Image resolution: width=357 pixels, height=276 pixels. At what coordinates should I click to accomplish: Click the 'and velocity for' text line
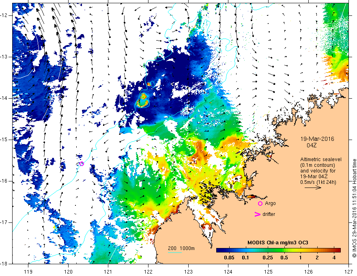tap(318, 170)
